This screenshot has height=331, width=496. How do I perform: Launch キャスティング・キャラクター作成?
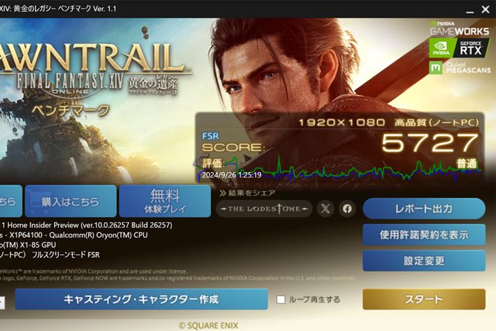(141, 299)
